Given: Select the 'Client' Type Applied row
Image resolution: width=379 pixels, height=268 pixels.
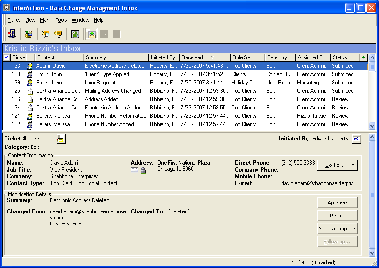Looking at the screenshot, I should [186, 74].
